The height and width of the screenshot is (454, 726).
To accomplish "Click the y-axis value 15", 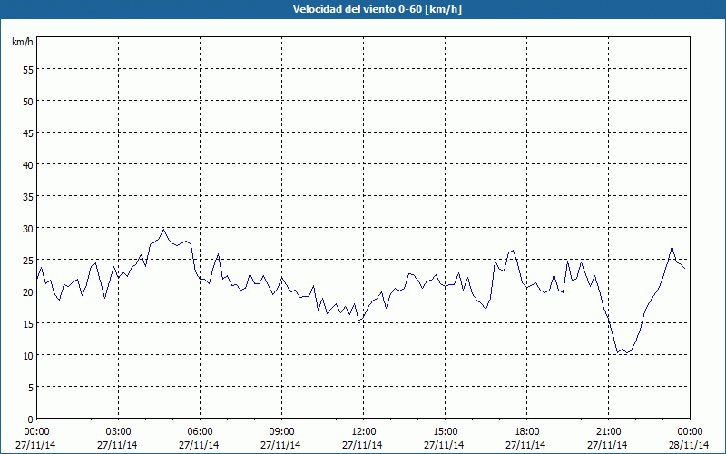I will (28, 323).
